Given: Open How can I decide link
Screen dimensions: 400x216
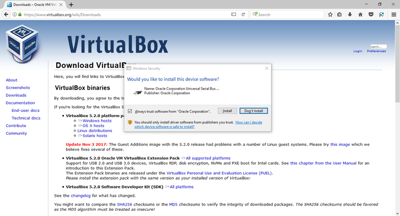Looking at the screenshot, I should click(x=198, y=124).
